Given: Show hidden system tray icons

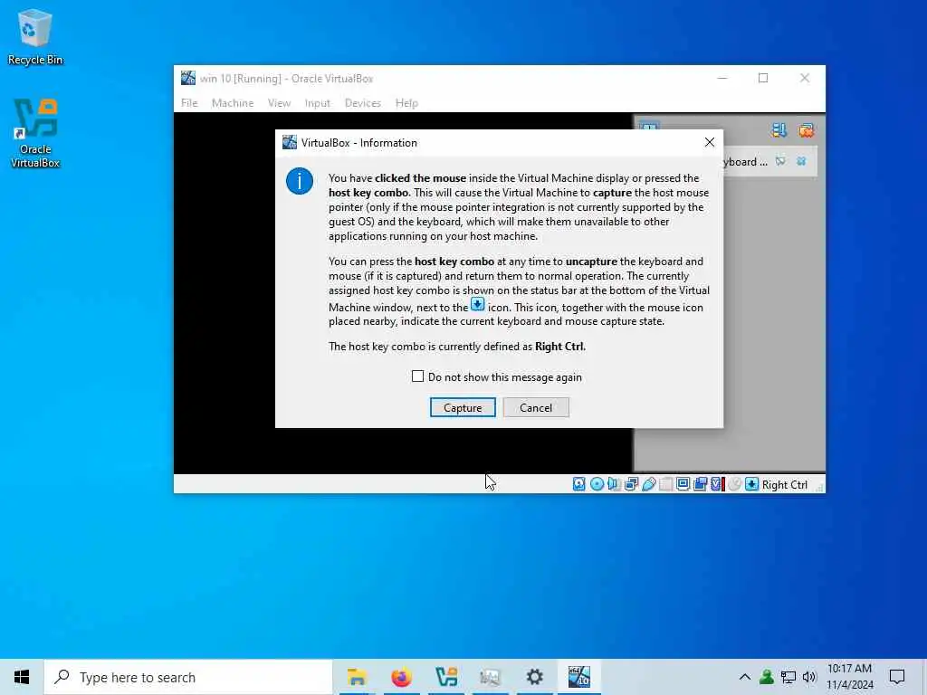Looking at the screenshot, I should [745, 677].
